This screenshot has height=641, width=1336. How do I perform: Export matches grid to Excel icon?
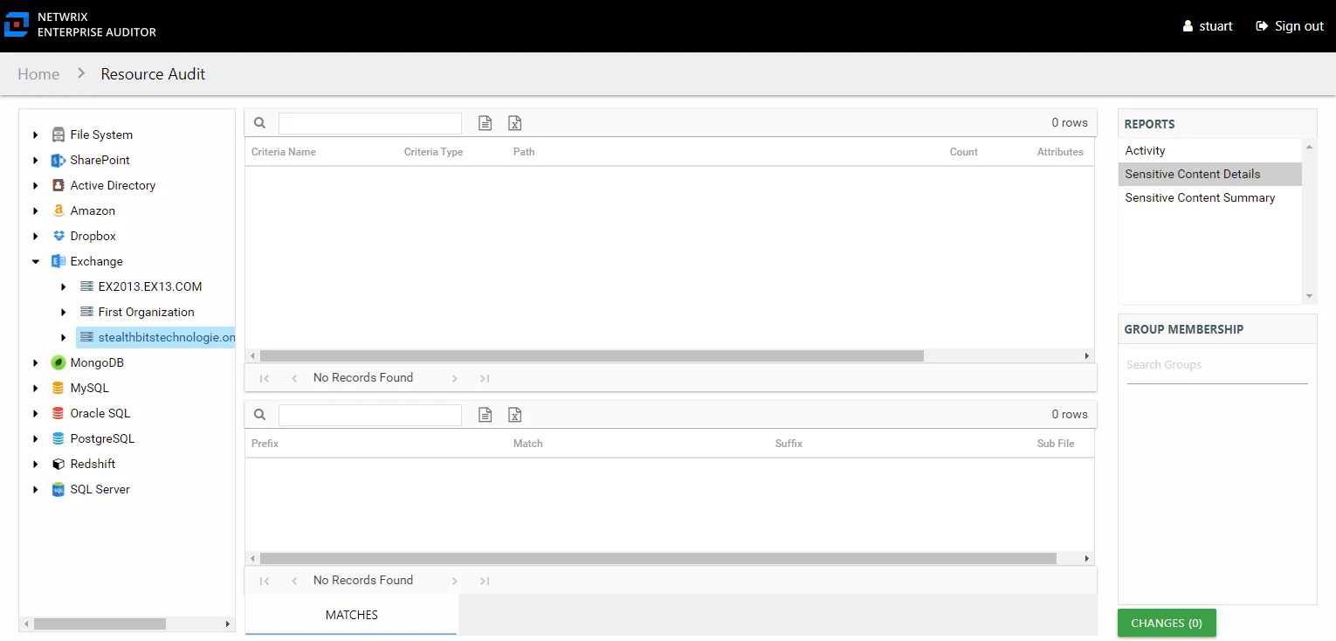[515, 415]
